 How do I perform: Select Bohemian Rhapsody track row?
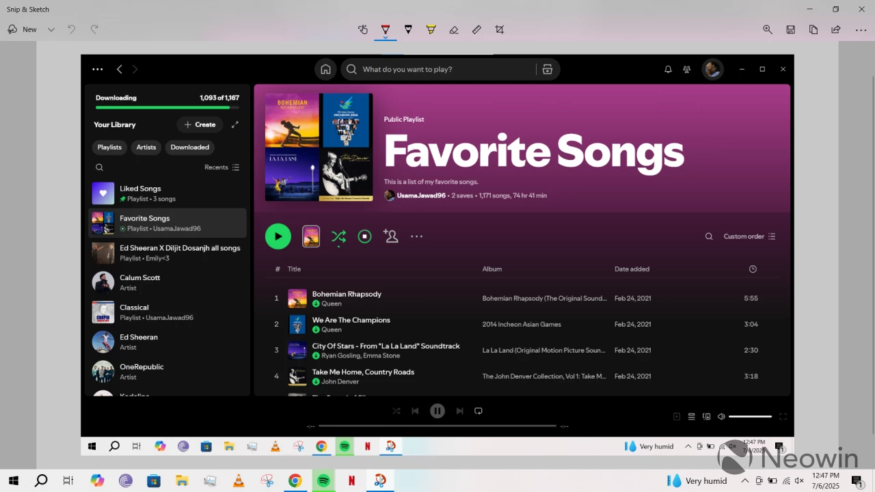[522, 298]
